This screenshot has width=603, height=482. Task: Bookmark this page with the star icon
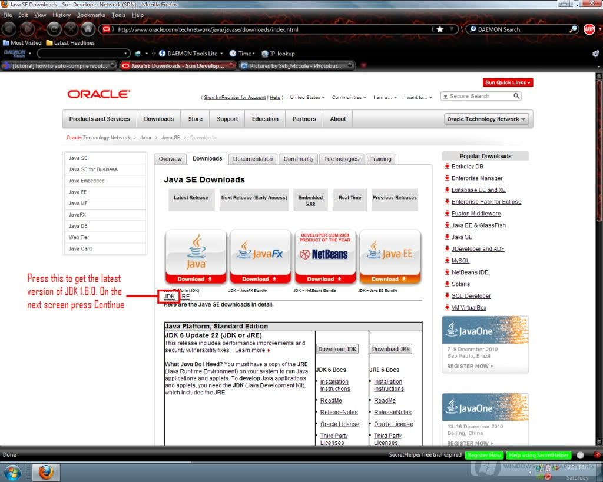(440, 29)
